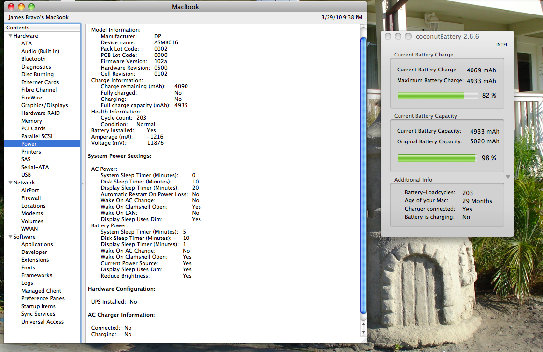
Task: Select Developer under Software
Action: pos(34,253)
